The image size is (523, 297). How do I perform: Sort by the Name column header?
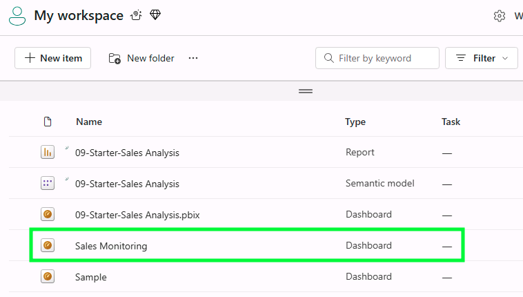89,122
